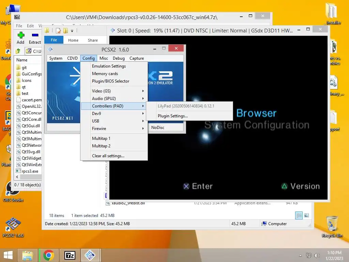This screenshot has height=262, width=349.
Task: Switch Explorer to large icons view
Action: click(x=306, y=215)
